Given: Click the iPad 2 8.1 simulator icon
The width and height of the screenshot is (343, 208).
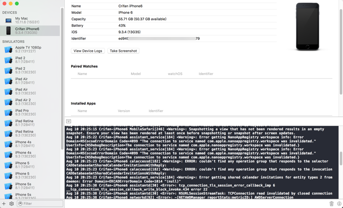Looking at the screenshot, I should click(8, 60).
